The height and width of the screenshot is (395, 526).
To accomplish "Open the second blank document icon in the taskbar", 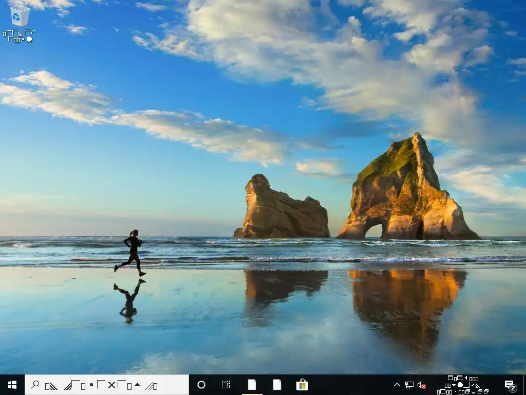I will [x=277, y=385].
